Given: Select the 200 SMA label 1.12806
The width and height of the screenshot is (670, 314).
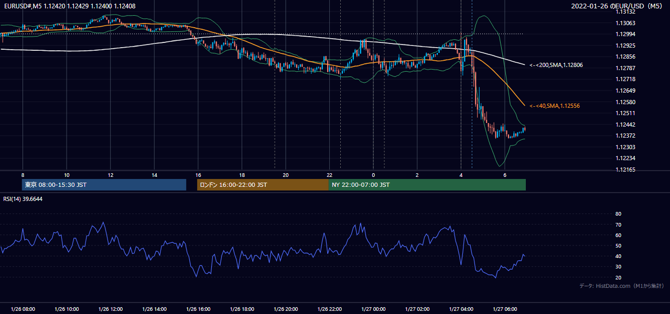Looking at the screenshot, I should (556, 65).
